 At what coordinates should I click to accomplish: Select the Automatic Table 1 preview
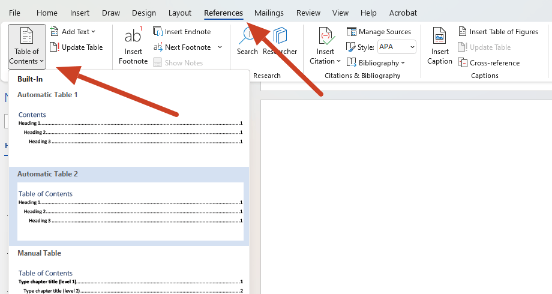point(129,127)
